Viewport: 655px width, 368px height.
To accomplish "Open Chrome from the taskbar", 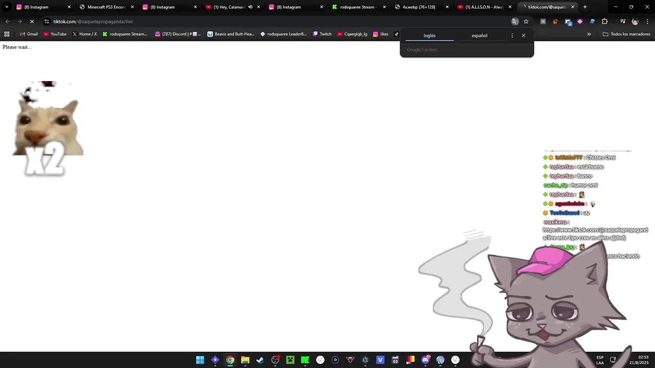I will (x=230, y=360).
